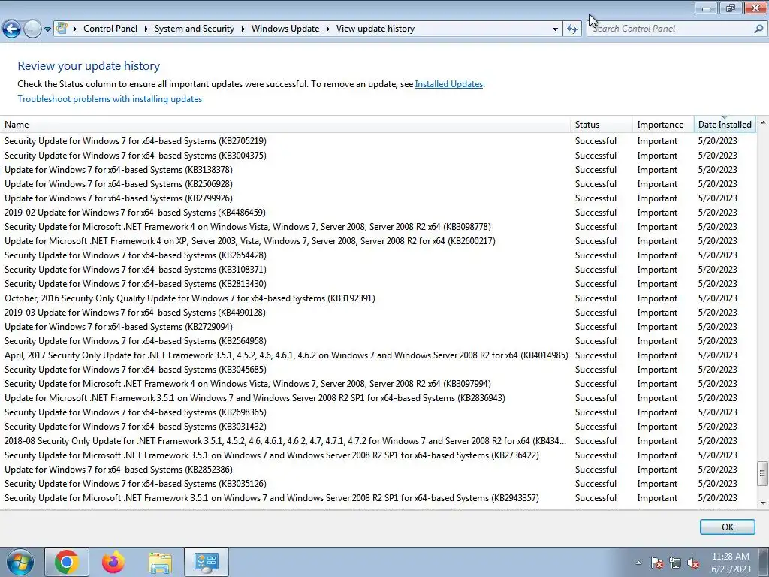Select the .NET Framework 4 KB3098778 row
Viewport: 769px width, 577px height.
click(x=378, y=227)
